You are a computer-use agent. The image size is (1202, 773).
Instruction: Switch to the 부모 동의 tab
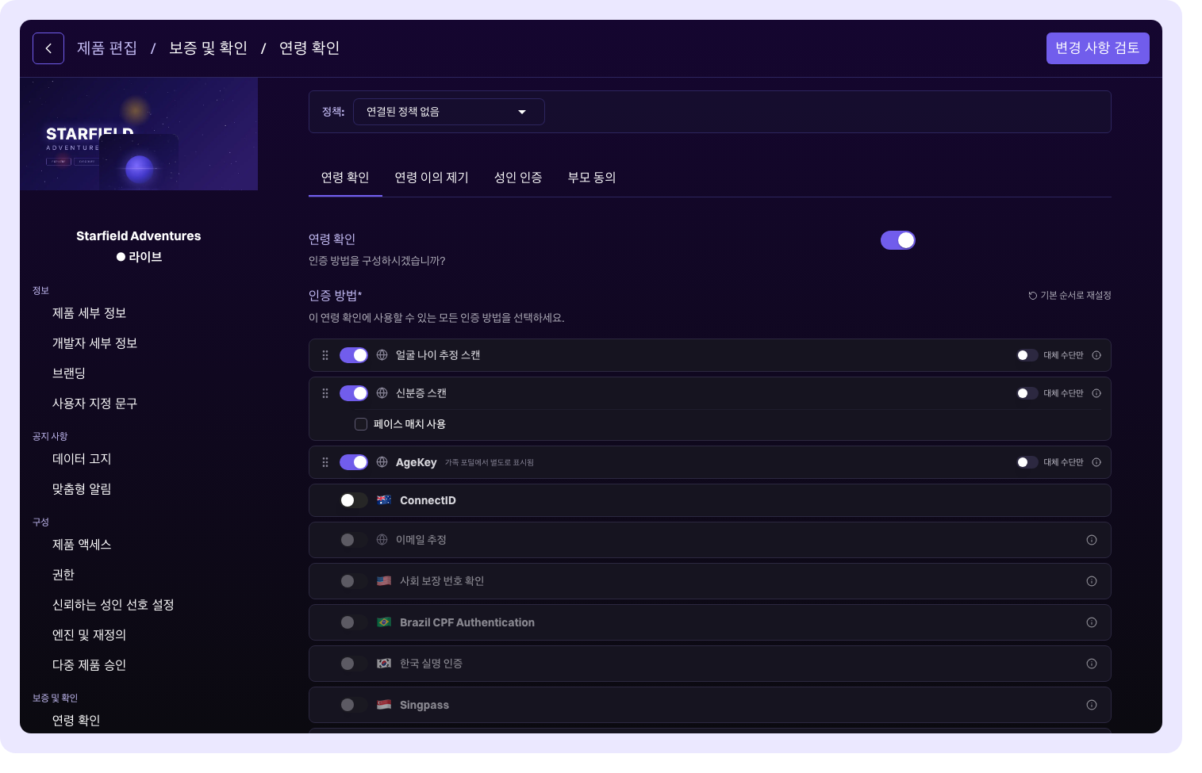click(x=592, y=178)
